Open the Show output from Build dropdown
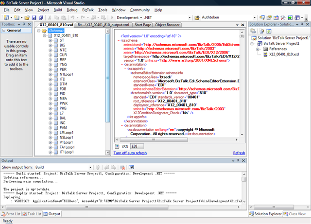The image size is (311, 224). point(90,167)
